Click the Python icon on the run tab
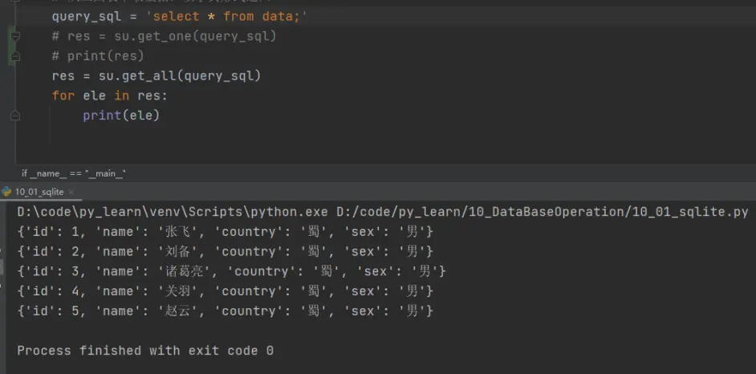 point(7,192)
